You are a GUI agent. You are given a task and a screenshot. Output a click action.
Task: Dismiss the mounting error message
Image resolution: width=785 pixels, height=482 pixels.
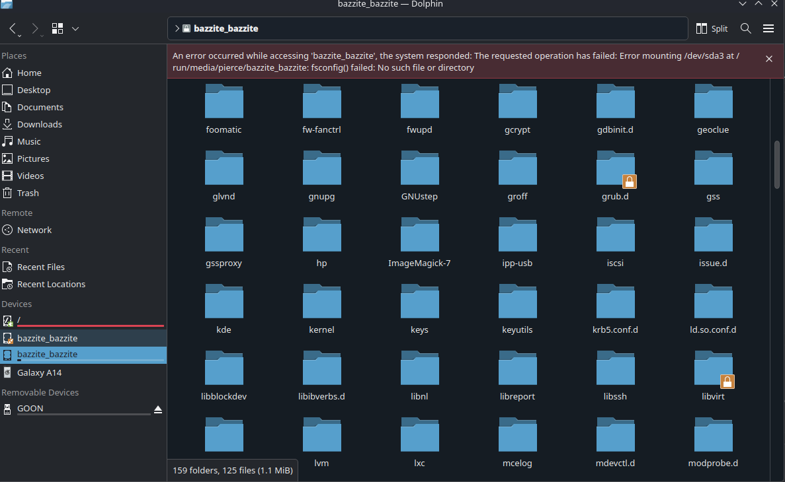(769, 59)
